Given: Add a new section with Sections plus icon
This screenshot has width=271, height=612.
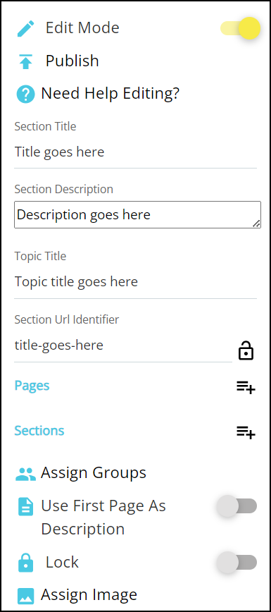Looking at the screenshot, I should tap(246, 432).
